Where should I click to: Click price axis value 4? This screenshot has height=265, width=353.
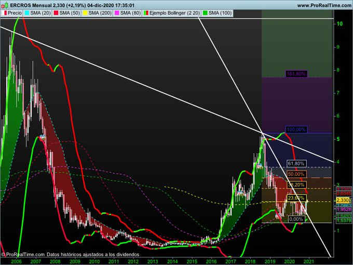click(338, 162)
